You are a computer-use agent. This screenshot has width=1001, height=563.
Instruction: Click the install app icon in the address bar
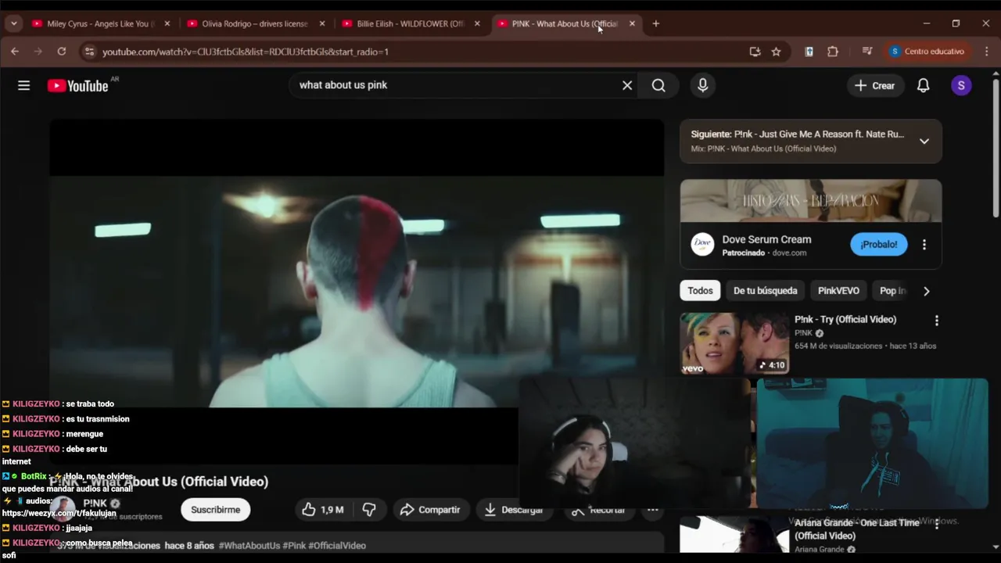click(x=755, y=52)
